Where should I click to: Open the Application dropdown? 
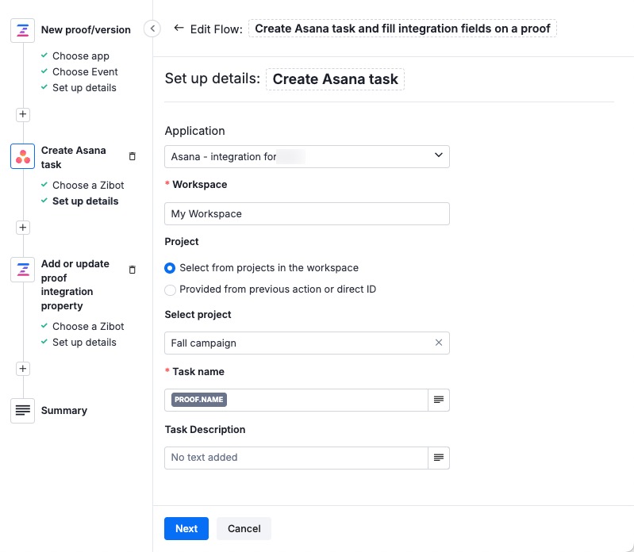[x=307, y=156]
